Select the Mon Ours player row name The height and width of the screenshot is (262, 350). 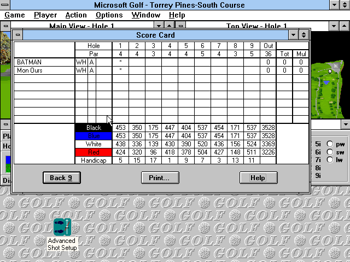pos(30,70)
